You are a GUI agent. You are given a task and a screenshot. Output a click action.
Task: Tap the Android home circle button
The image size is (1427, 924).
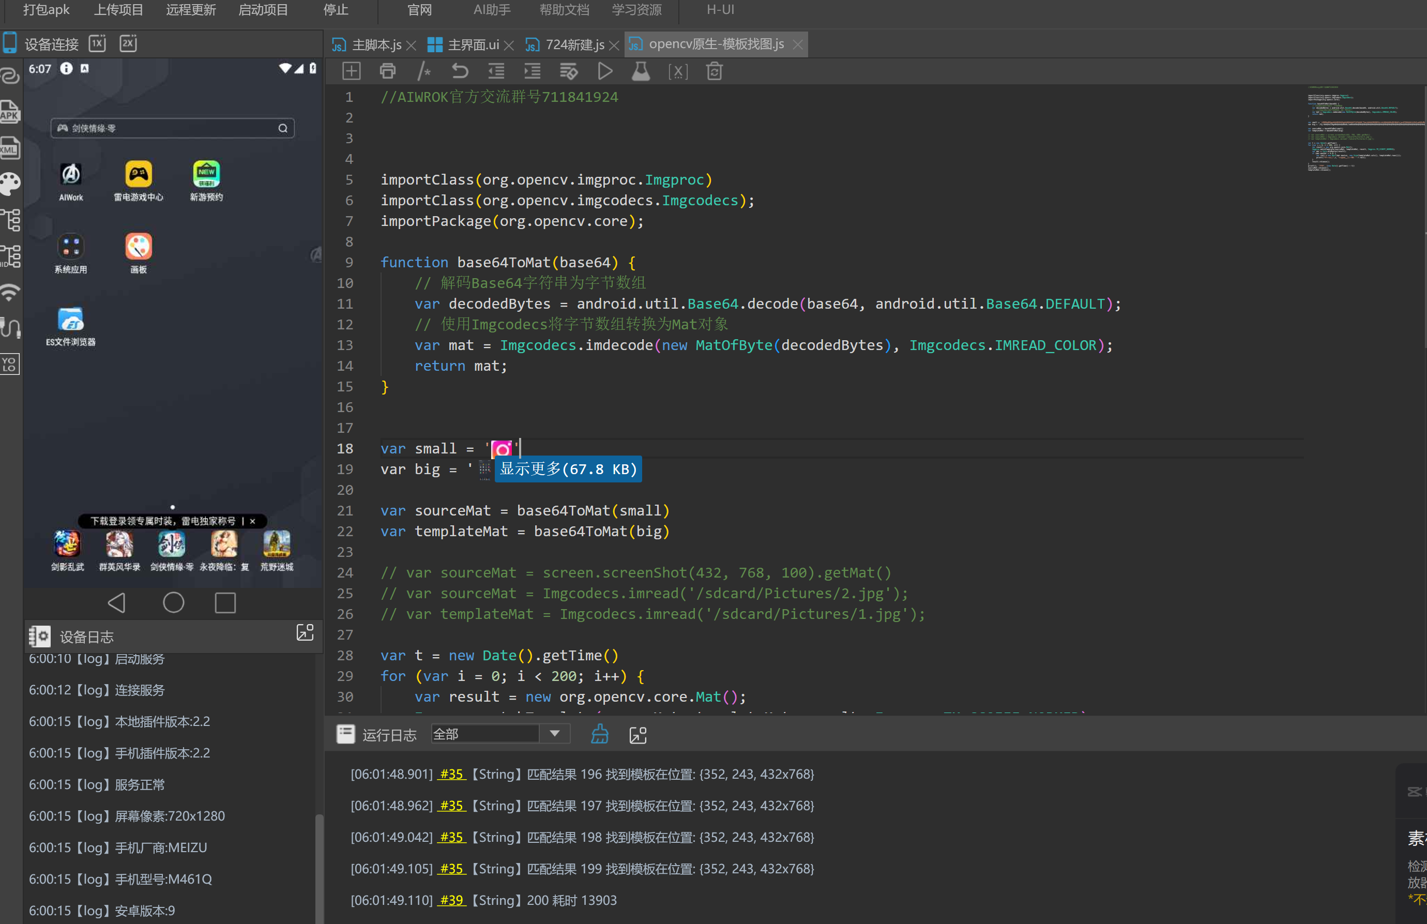point(173,602)
